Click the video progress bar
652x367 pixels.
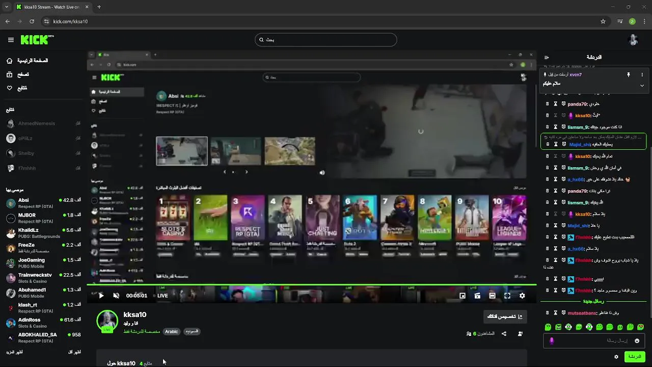click(311, 285)
